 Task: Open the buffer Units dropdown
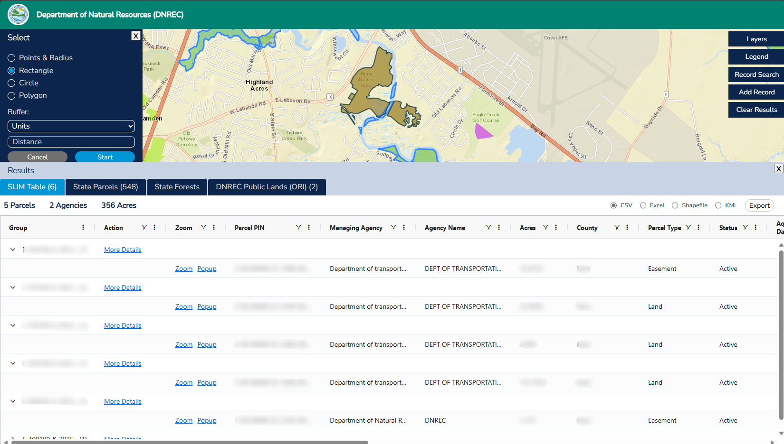tap(71, 126)
